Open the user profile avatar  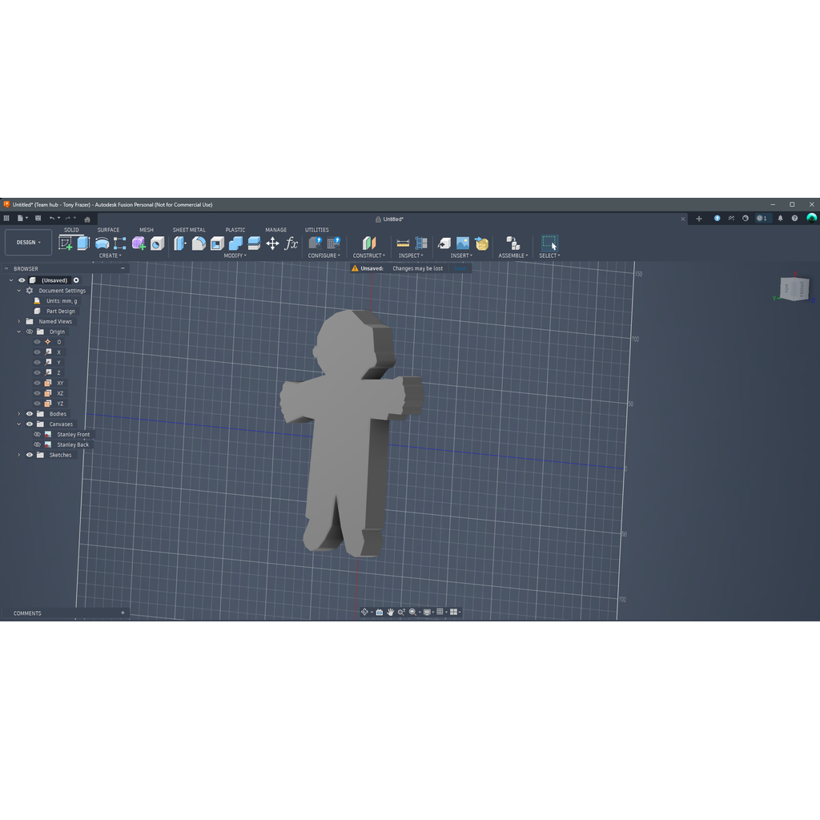click(x=812, y=218)
